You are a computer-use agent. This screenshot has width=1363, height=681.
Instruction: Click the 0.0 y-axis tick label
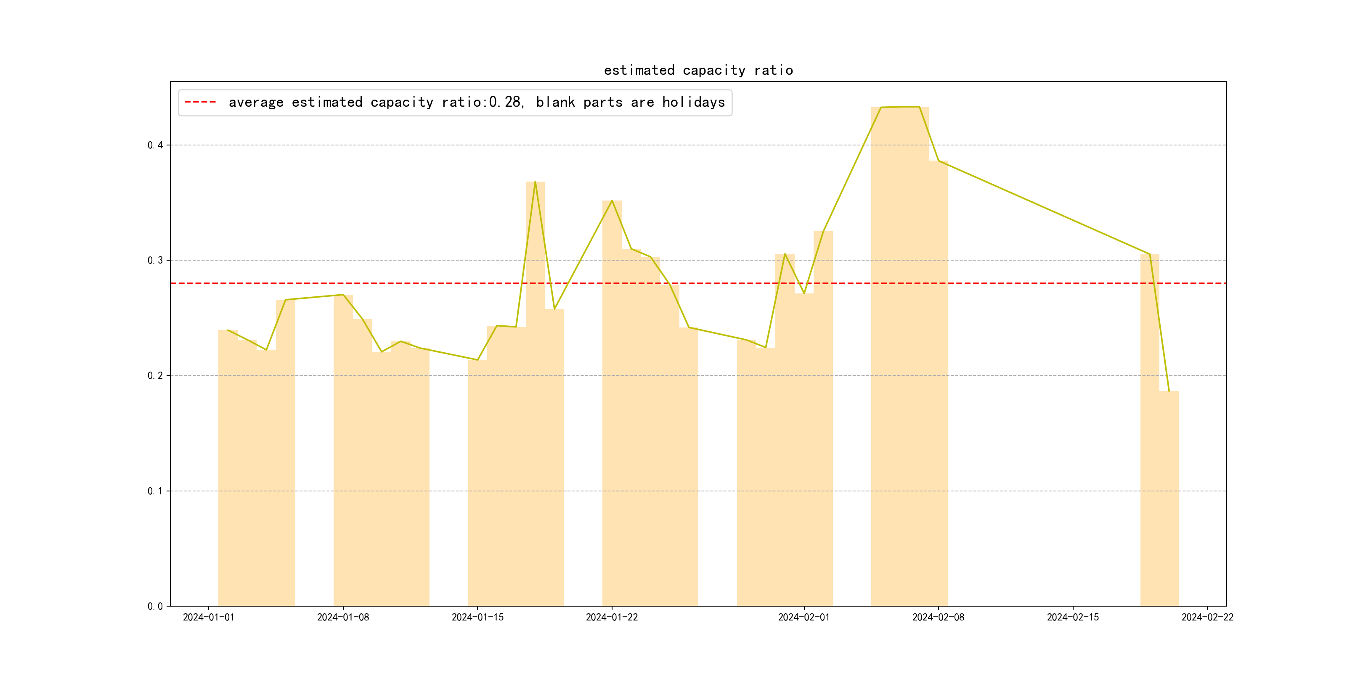click(x=155, y=606)
